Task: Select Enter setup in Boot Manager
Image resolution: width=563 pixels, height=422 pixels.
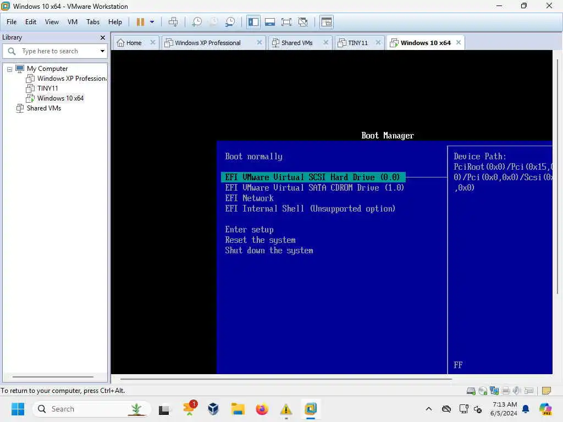Action: pyautogui.click(x=249, y=230)
